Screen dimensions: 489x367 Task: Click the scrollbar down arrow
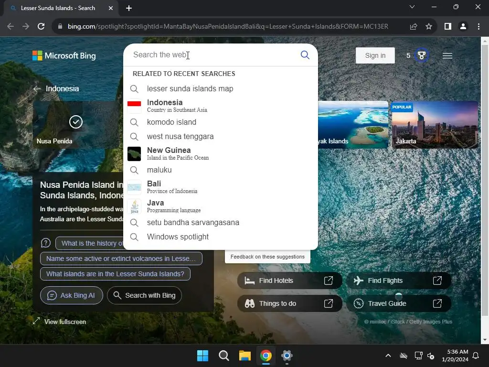pos(485,340)
